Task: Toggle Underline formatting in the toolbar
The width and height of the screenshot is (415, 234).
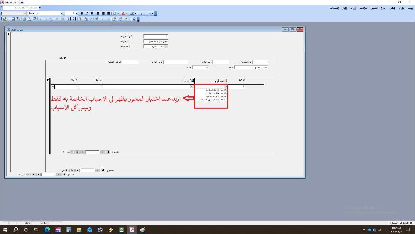Action: pyautogui.click(x=92, y=13)
